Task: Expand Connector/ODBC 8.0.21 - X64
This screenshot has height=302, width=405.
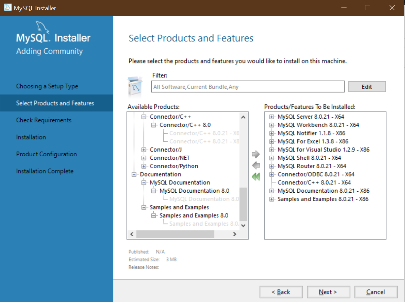Action: pos(272,174)
